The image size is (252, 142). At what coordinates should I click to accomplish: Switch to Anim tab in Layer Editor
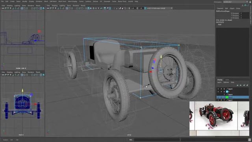coord(227,80)
